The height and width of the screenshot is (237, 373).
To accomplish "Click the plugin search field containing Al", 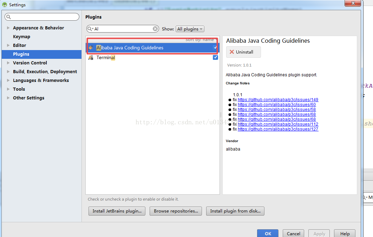I will click(x=123, y=29).
